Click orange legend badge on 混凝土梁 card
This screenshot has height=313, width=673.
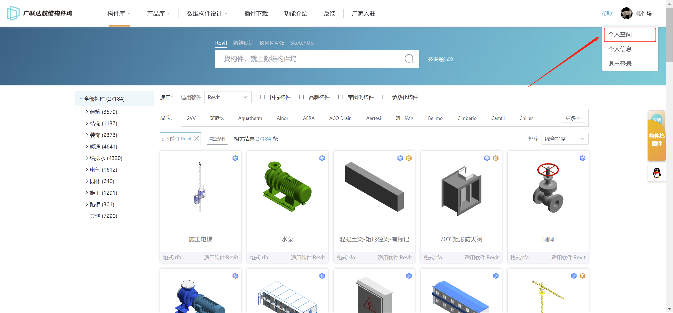tap(409, 158)
